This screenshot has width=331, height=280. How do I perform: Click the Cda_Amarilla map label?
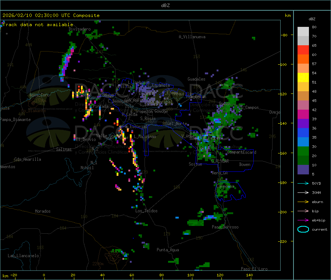pyautogui.click(x=28, y=159)
